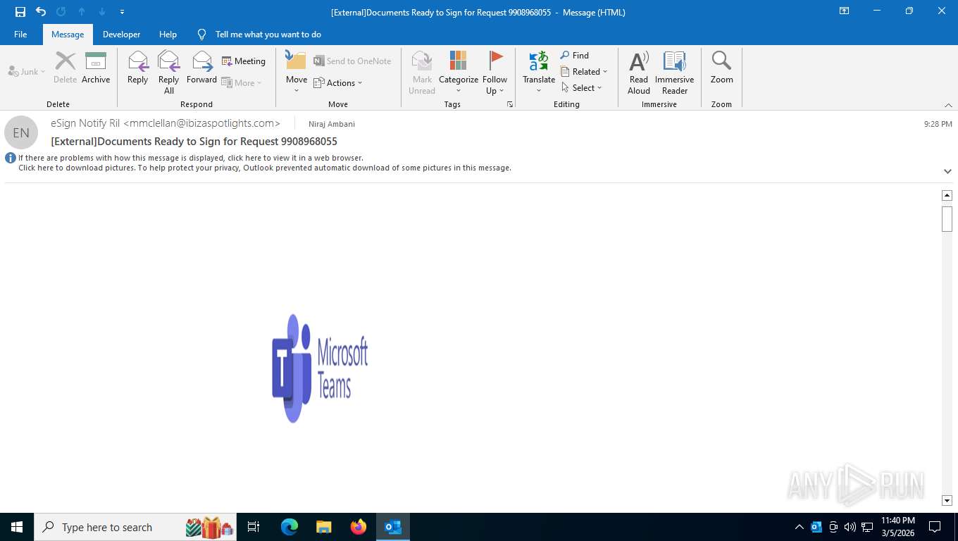
Task: Open the Select dropdown
Action: click(x=582, y=87)
